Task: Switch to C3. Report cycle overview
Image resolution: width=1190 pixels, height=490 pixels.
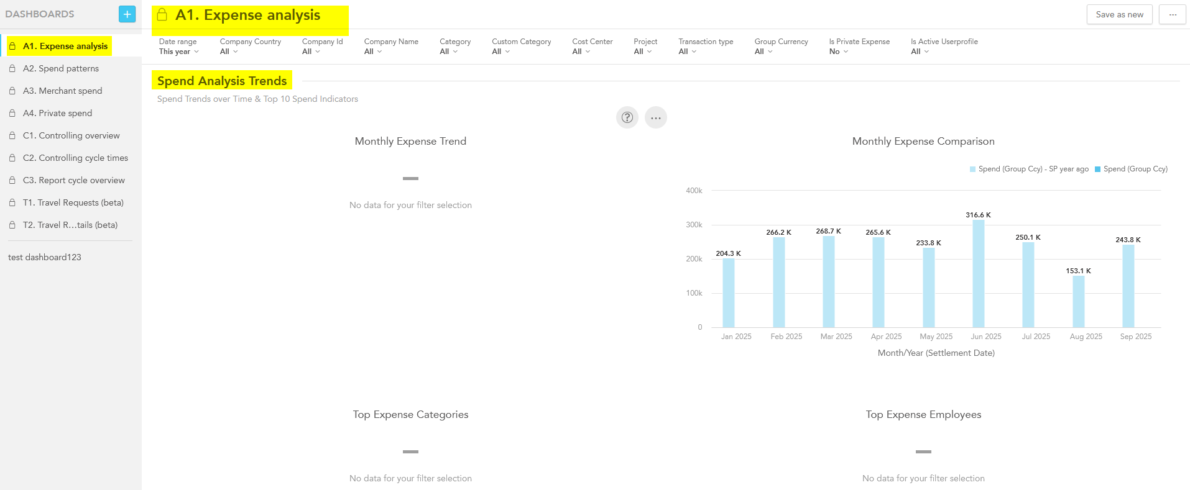Action: point(73,180)
